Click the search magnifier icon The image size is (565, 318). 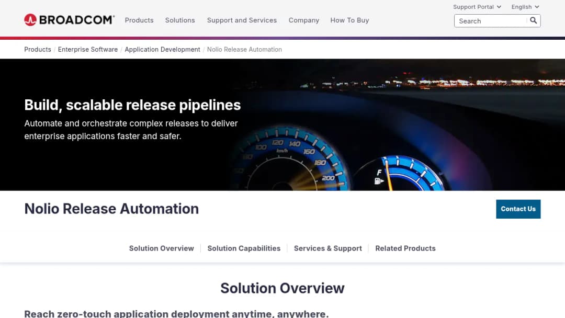pos(533,20)
